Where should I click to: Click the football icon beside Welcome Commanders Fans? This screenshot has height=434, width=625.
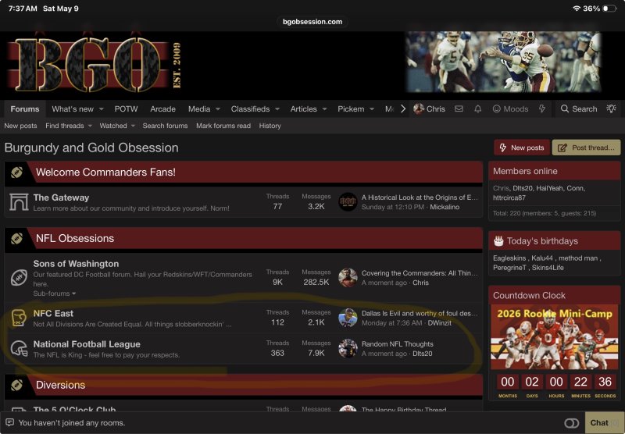click(16, 173)
